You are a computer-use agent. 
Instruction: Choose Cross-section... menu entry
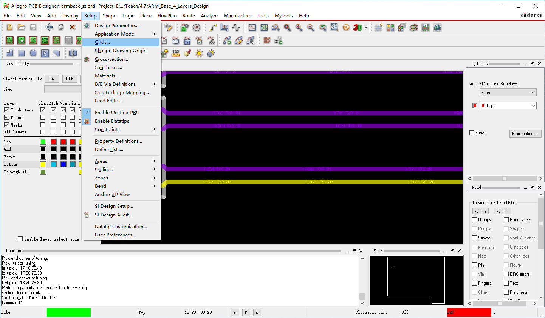point(121,59)
